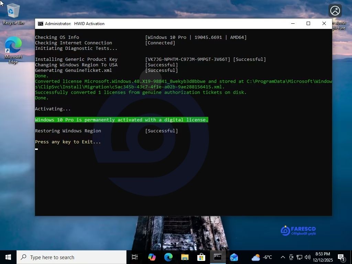This screenshot has width=352, height=264.
Task: Open File Explorer from the taskbar
Action: 185,257
